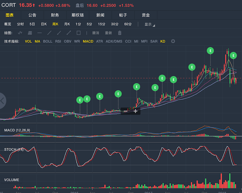
Task: Enable the RSI technical indicator
Action: [x=58, y=41]
